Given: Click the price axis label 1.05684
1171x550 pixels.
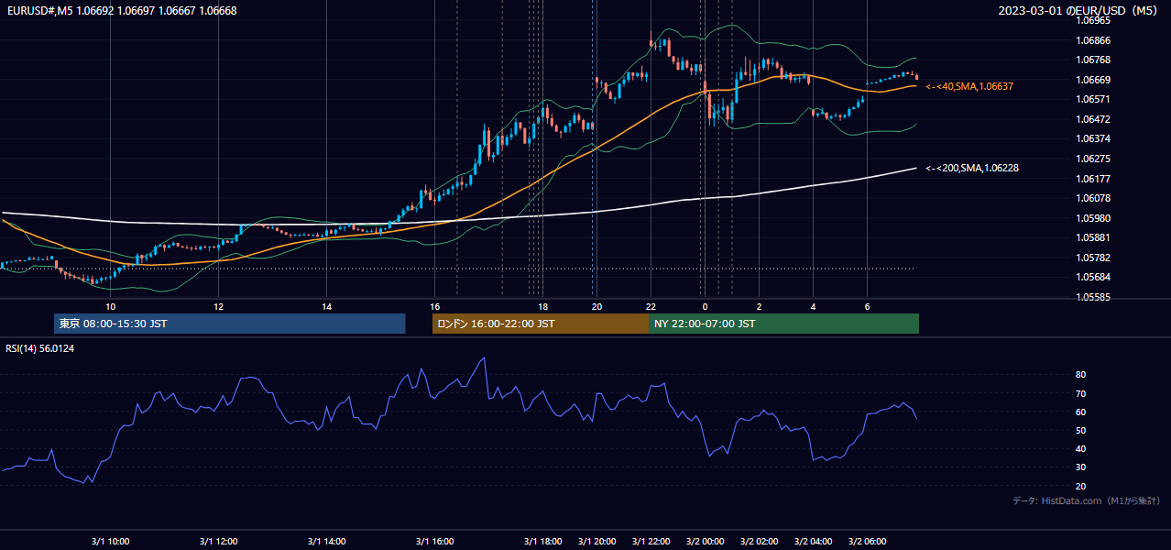Looking at the screenshot, I should pos(1093,277).
